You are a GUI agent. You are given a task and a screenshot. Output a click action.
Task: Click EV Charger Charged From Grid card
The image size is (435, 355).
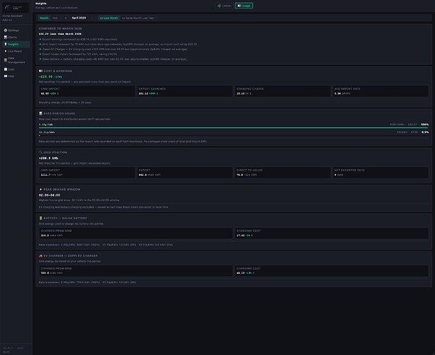point(136,271)
